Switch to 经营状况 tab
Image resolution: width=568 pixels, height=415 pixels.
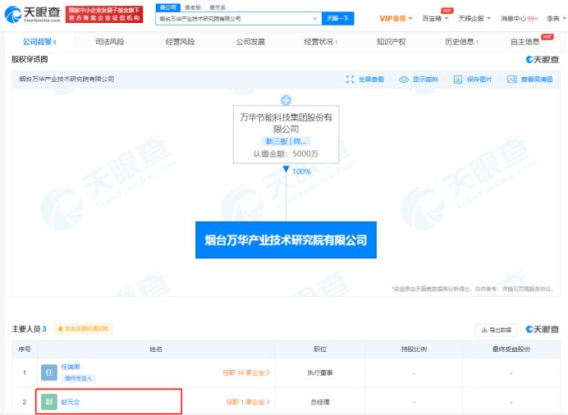click(x=321, y=42)
